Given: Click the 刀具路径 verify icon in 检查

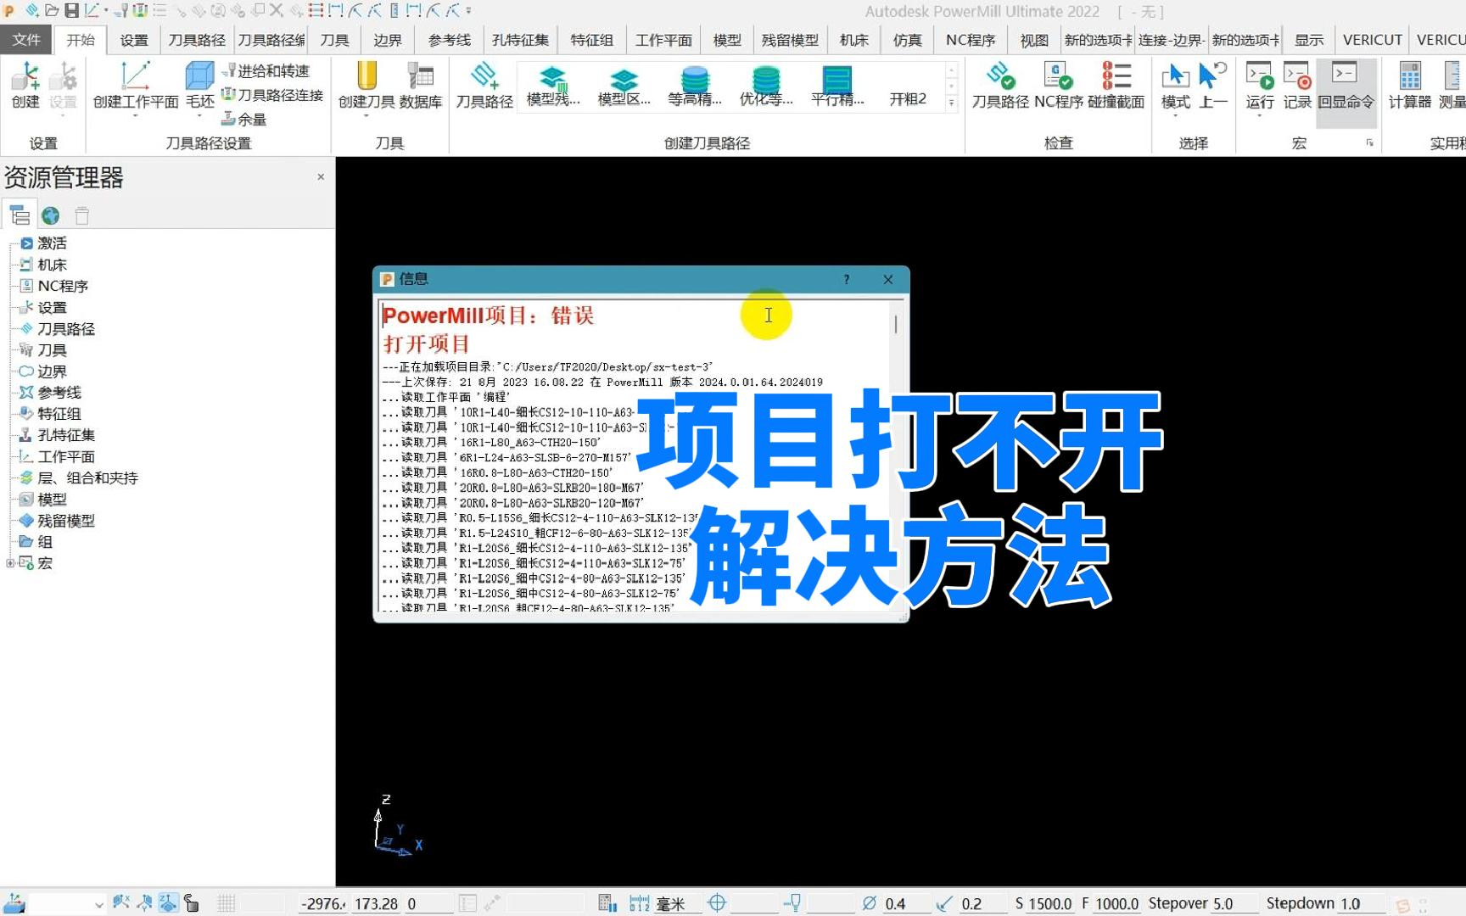Looking at the screenshot, I should [1000, 86].
